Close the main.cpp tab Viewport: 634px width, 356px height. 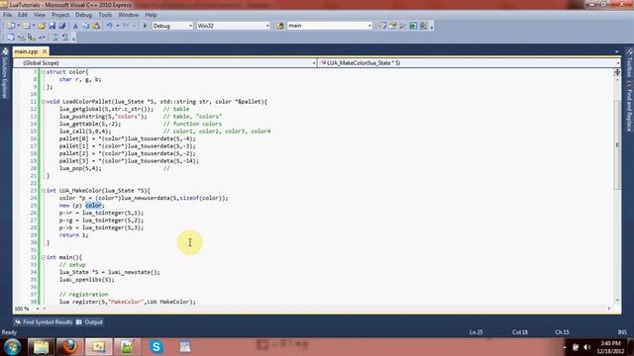click(45, 51)
